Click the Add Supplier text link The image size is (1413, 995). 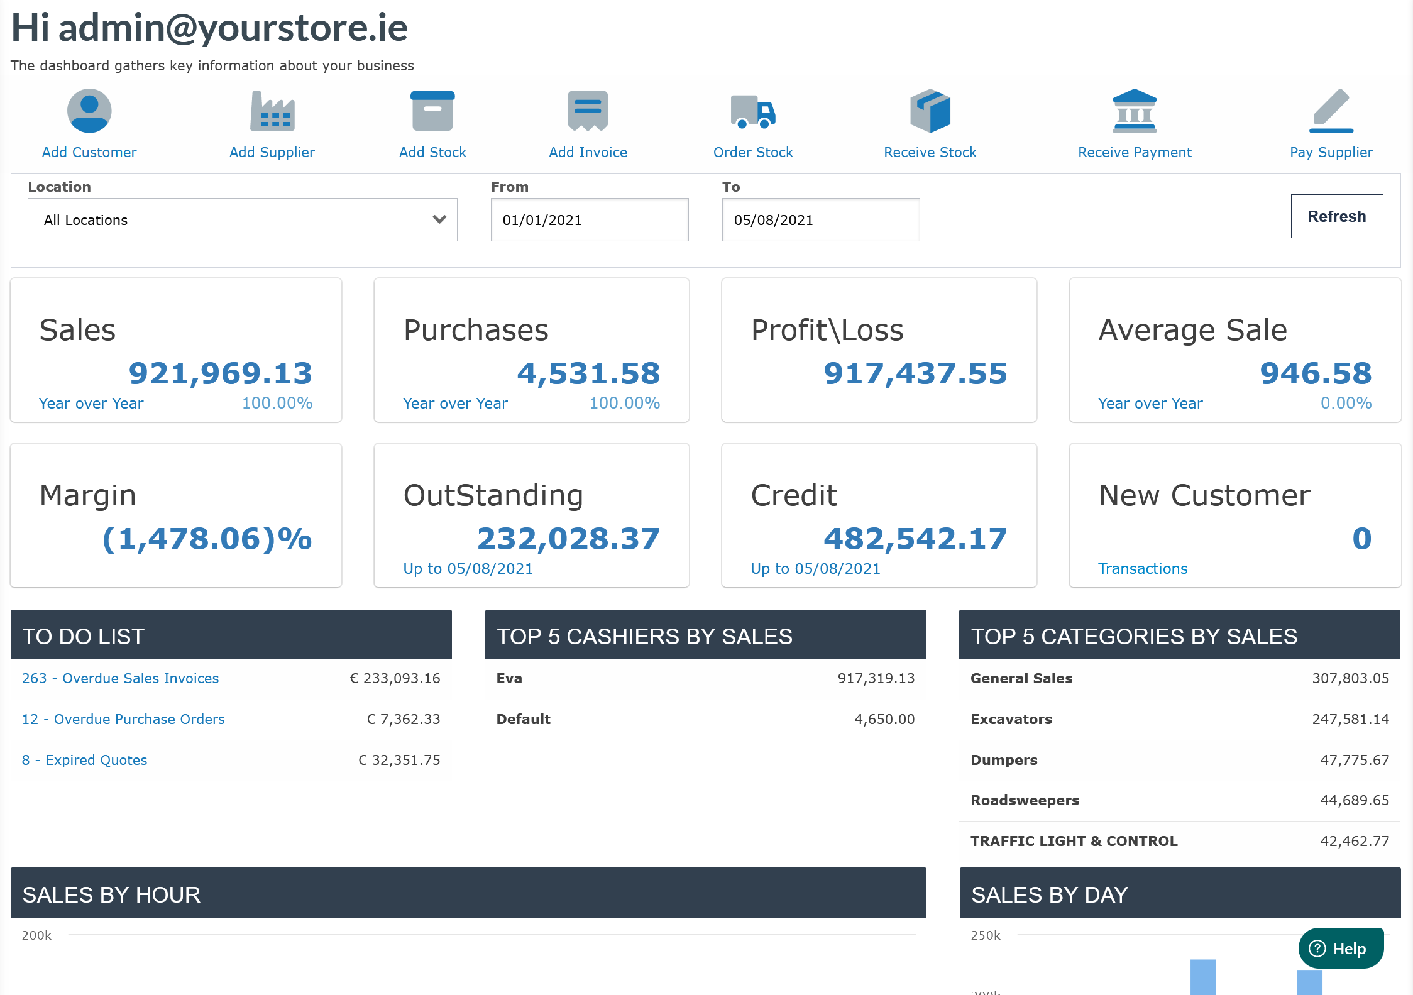point(272,153)
